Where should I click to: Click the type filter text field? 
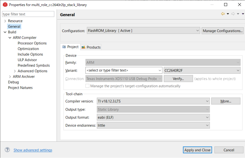[28, 14]
